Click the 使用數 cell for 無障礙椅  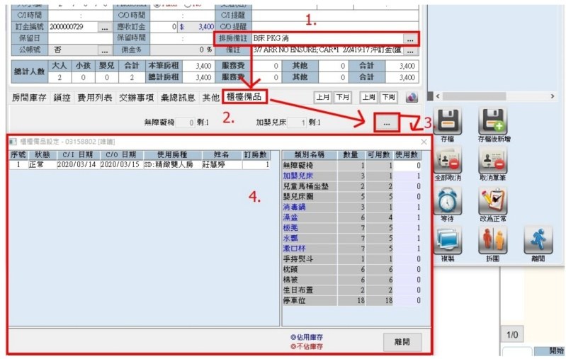(x=407, y=166)
